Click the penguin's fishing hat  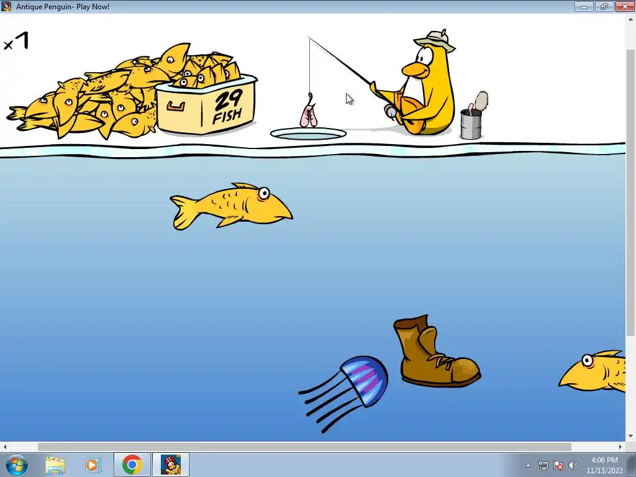(x=435, y=40)
